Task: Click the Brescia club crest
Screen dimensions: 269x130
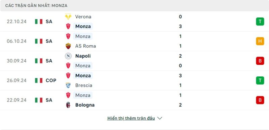Action: tap(68, 85)
